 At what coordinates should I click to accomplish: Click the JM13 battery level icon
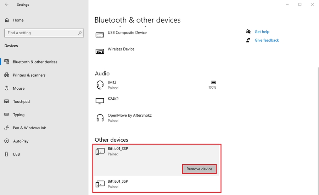[212, 82]
